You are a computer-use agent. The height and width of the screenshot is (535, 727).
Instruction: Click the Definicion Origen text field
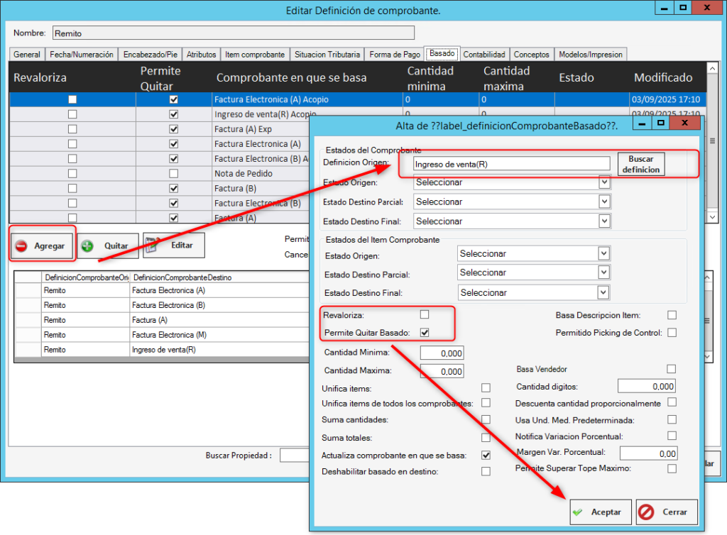click(x=503, y=164)
